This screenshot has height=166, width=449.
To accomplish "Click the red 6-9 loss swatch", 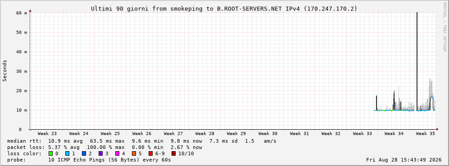I will click(x=150, y=154).
